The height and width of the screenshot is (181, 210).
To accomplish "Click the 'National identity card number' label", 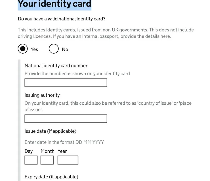I will 56,66.
